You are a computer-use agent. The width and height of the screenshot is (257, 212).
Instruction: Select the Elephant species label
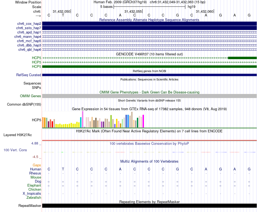pos(34,185)
